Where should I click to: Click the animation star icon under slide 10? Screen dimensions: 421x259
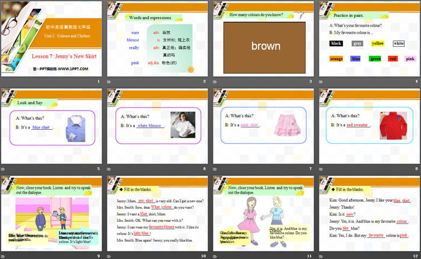pos(109,257)
